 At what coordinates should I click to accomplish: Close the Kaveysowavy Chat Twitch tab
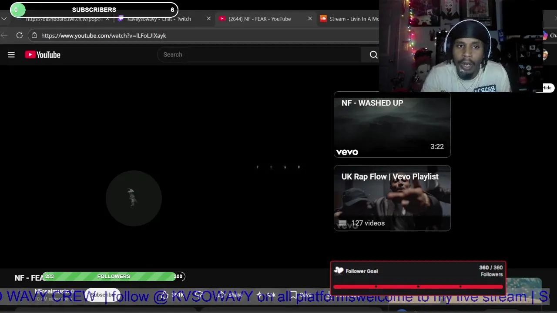208,19
